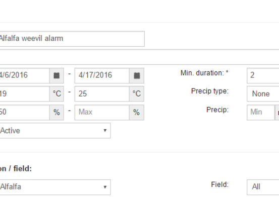Open calendar picker for end date 4/17/2016
Viewport: 279px width, 201px height.
[137, 75]
